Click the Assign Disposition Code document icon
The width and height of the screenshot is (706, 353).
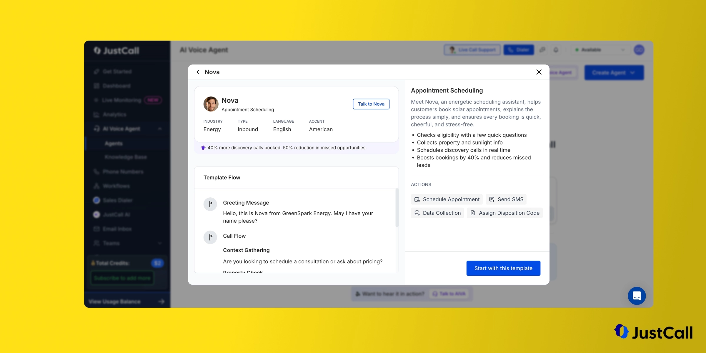point(473,213)
